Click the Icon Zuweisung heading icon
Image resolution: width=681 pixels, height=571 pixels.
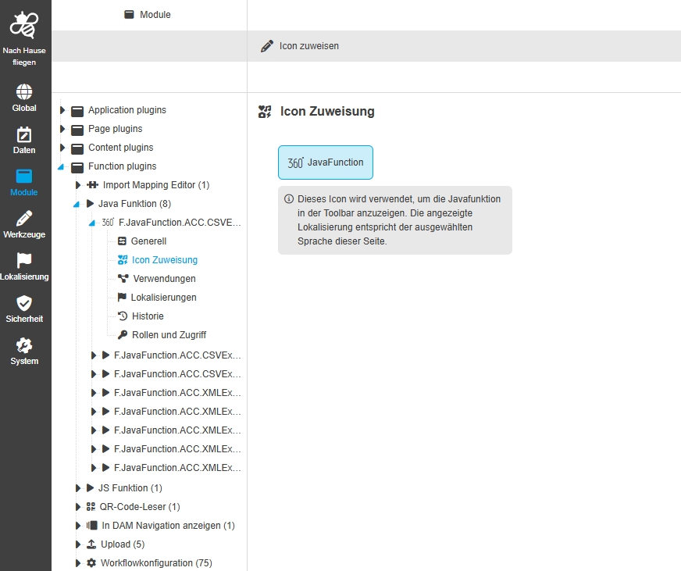(x=265, y=112)
